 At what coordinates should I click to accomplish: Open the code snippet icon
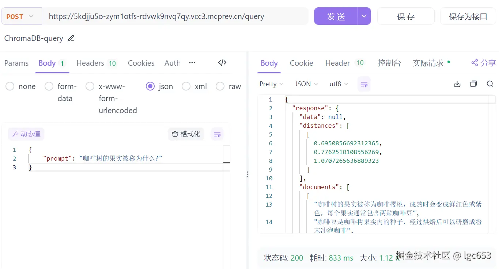coord(222,62)
